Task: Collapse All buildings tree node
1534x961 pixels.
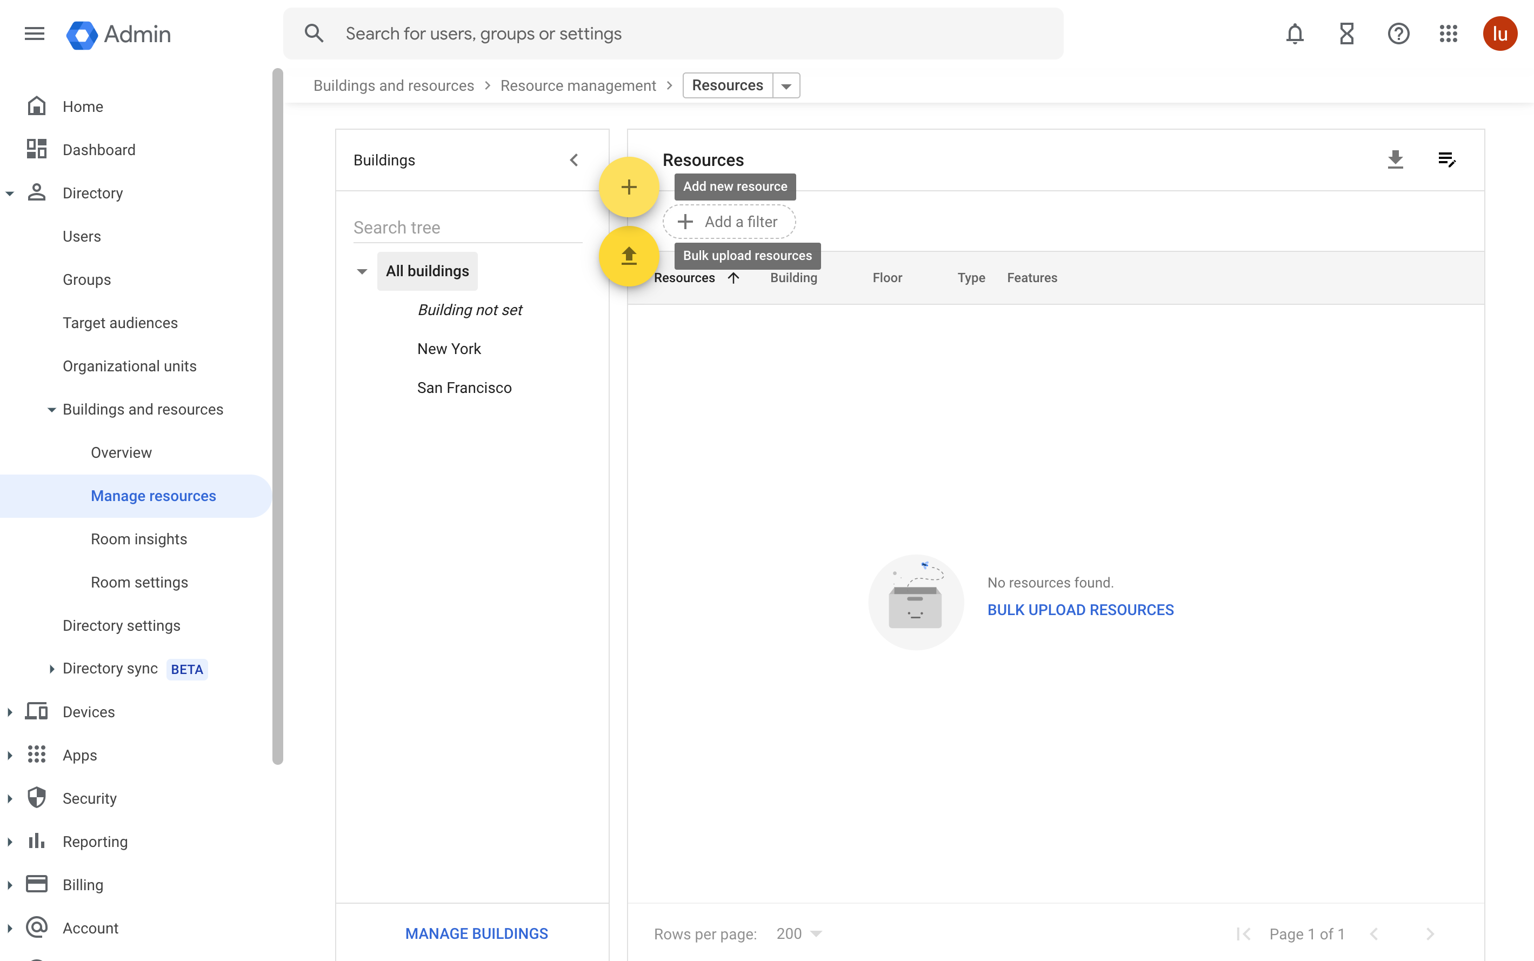Action: [x=362, y=270]
